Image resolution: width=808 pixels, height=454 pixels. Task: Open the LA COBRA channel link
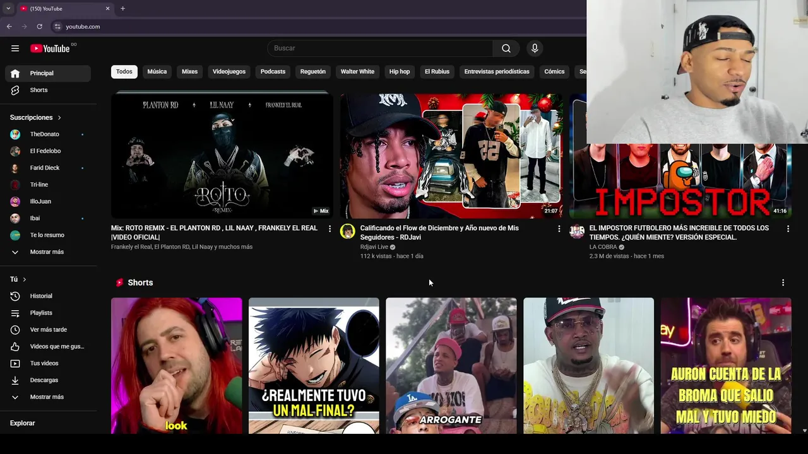pos(603,247)
